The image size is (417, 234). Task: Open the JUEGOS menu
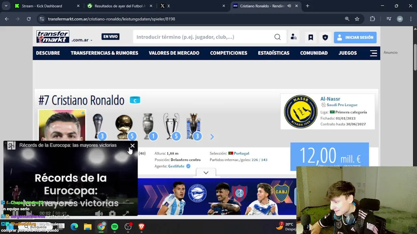point(348,53)
